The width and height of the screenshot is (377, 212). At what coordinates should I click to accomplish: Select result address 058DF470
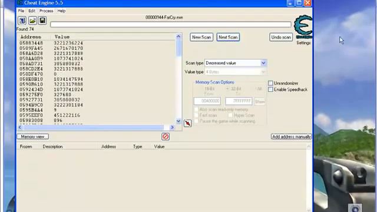(31, 74)
